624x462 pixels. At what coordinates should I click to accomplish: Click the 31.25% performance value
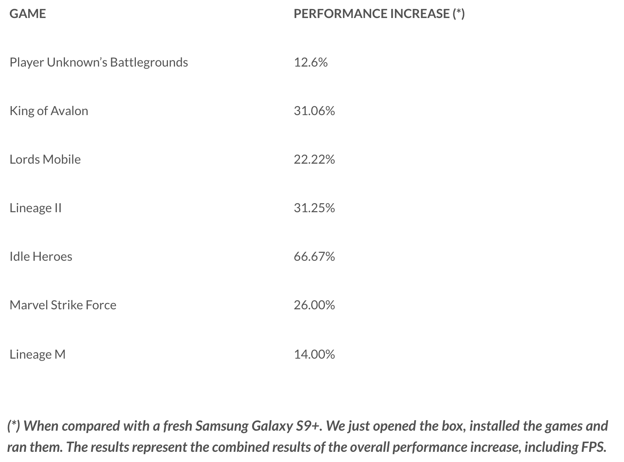pyautogui.click(x=314, y=208)
